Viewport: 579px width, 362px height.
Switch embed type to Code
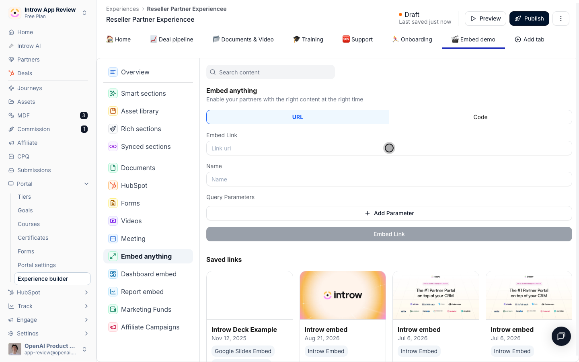[480, 117]
